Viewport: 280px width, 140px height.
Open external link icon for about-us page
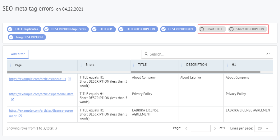point(70,79)
